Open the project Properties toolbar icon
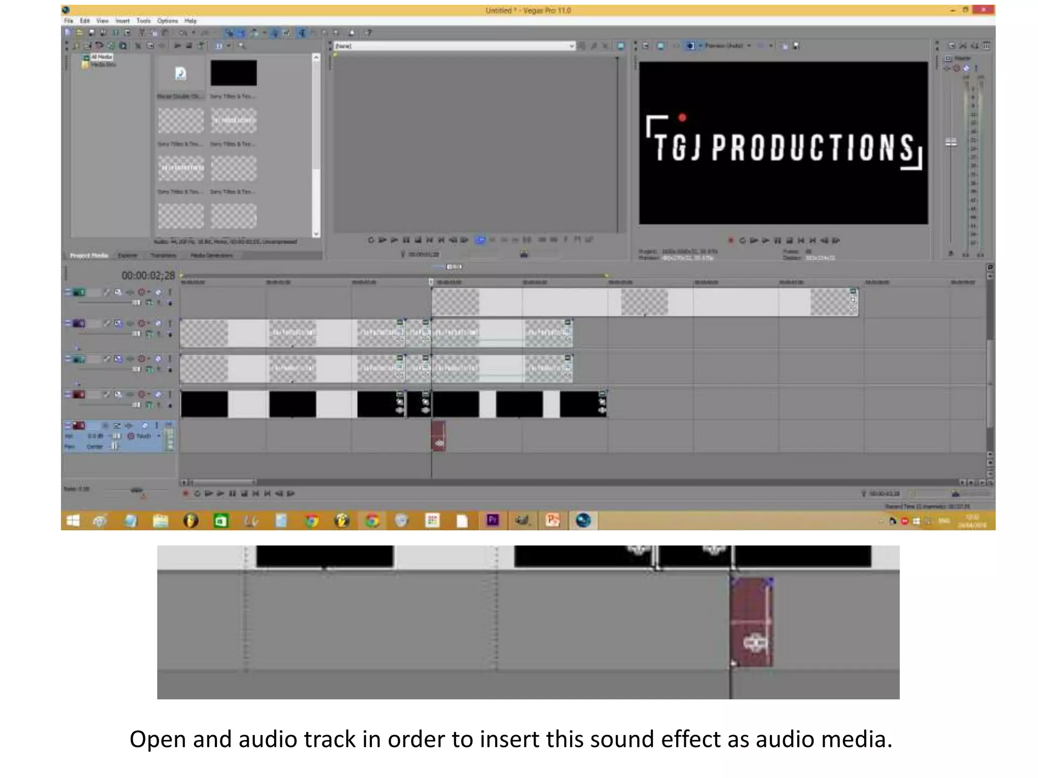 coord(127,32)
